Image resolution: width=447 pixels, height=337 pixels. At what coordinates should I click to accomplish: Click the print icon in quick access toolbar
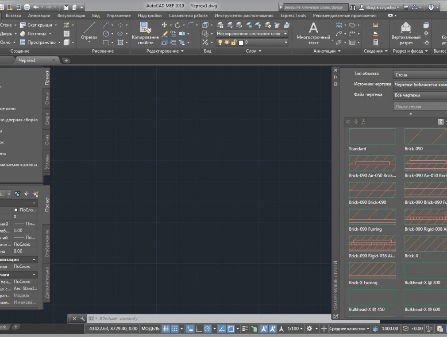27,7
